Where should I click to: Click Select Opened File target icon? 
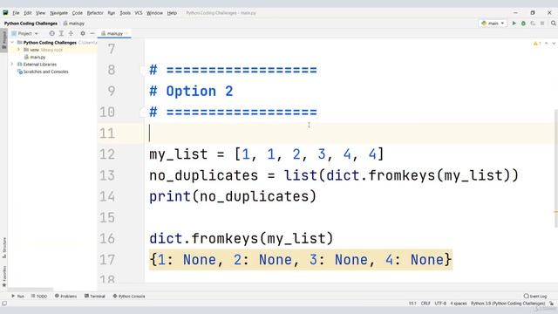coord(52,33)
